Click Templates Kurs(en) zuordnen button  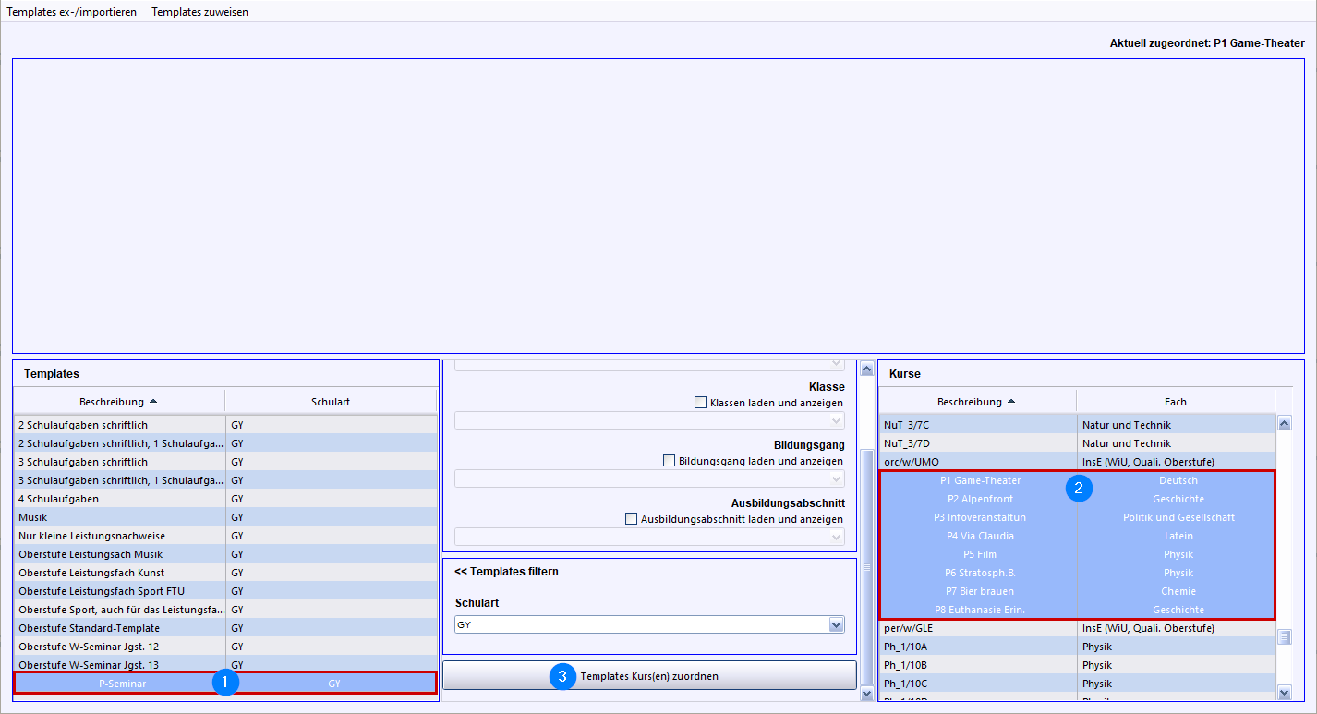(649, 676)
